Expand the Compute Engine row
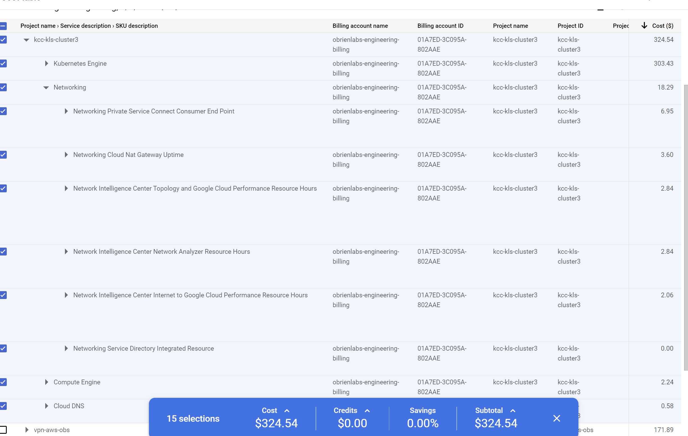Viewport: 688px width, 436px height. click(46, 382)
